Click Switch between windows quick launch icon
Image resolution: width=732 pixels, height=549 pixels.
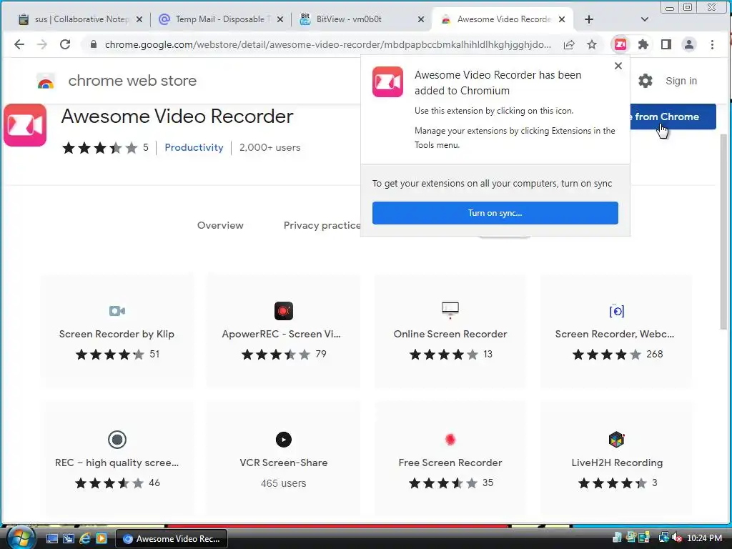69,539
